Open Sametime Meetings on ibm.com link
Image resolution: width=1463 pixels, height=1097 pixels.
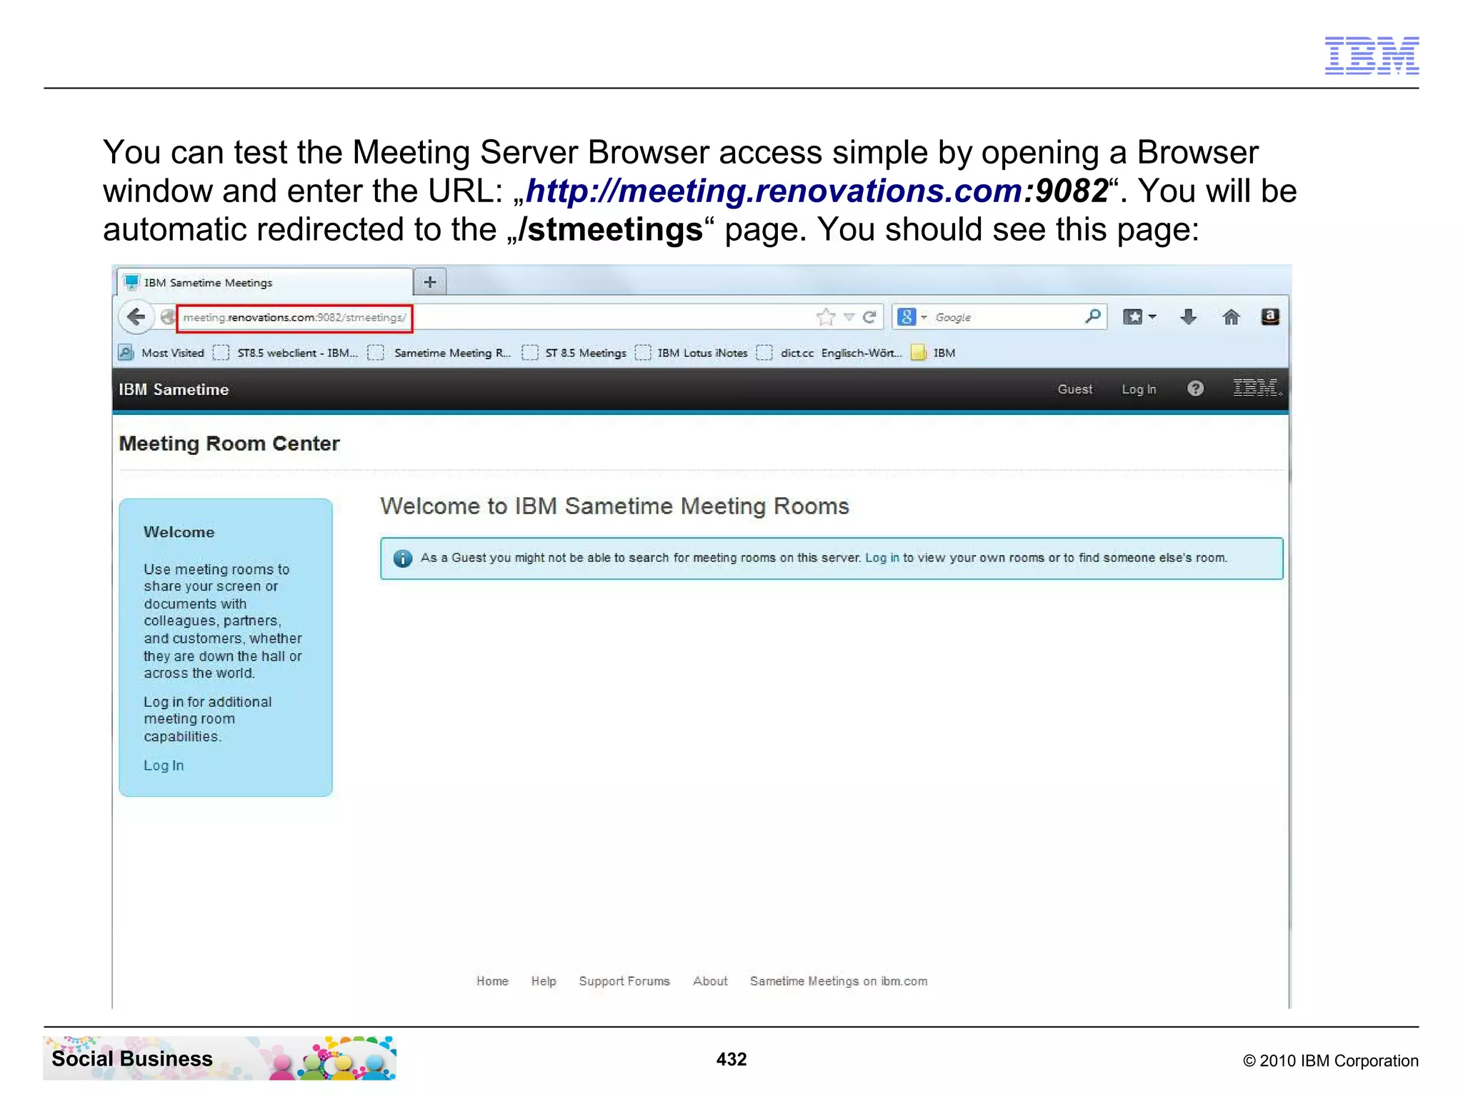click(839, 981)
